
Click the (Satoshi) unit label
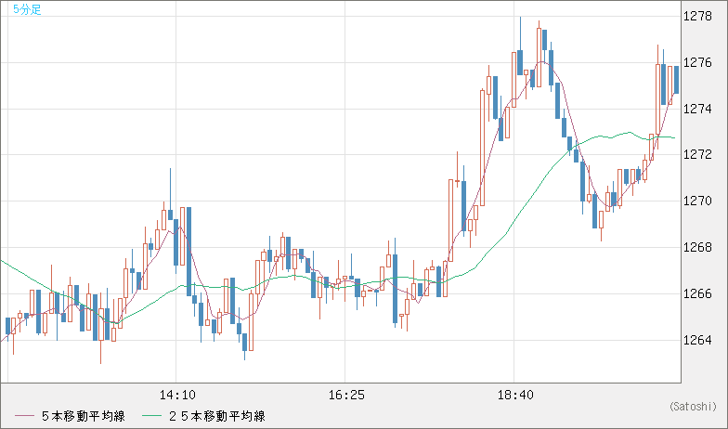point(693,407)
